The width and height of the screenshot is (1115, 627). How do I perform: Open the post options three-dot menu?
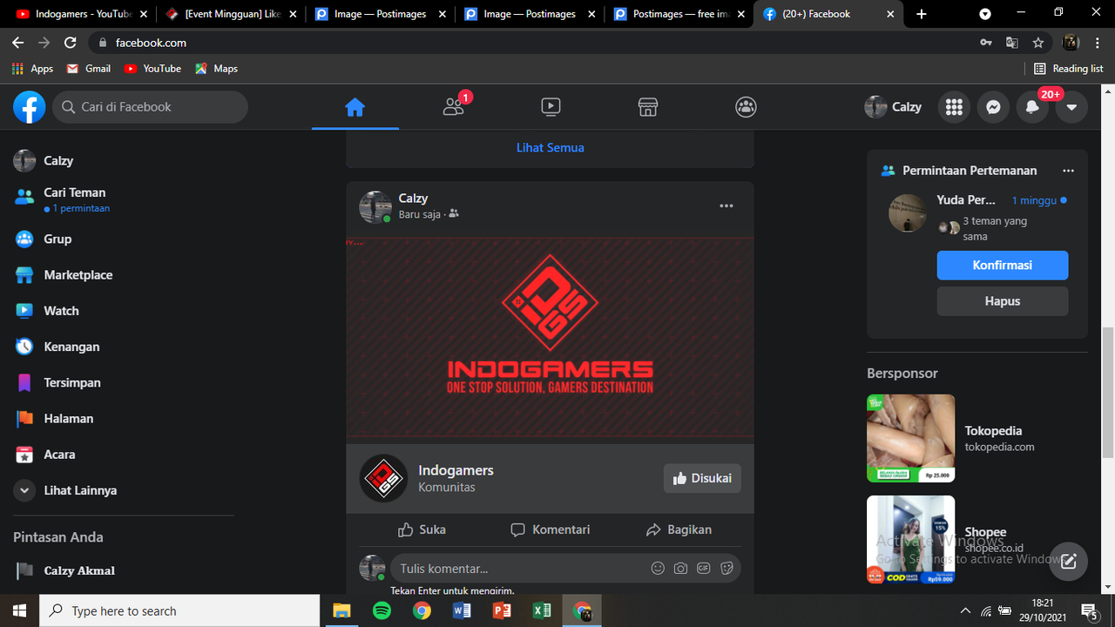pos(726,206)
